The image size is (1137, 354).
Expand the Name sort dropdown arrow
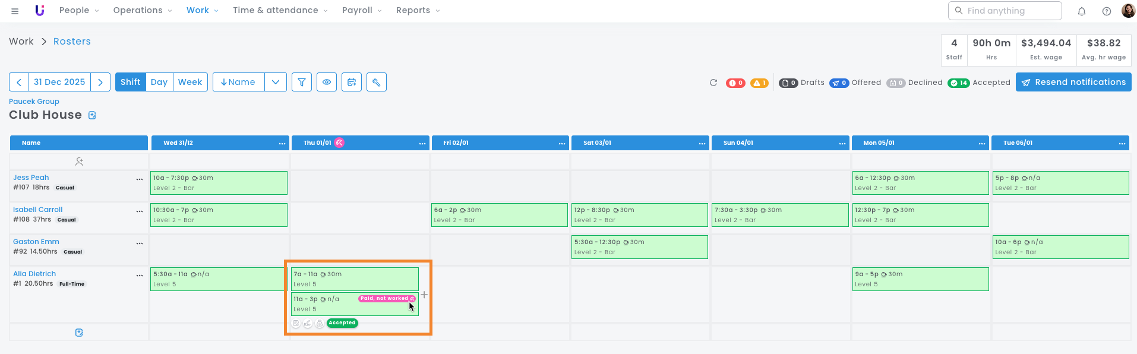276,82
